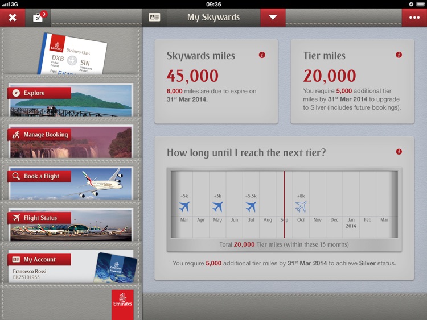Tap the 'How long until I reach the next tier?' heading
This screenshot has height=320, width=427.
click(x=246, y=153)
